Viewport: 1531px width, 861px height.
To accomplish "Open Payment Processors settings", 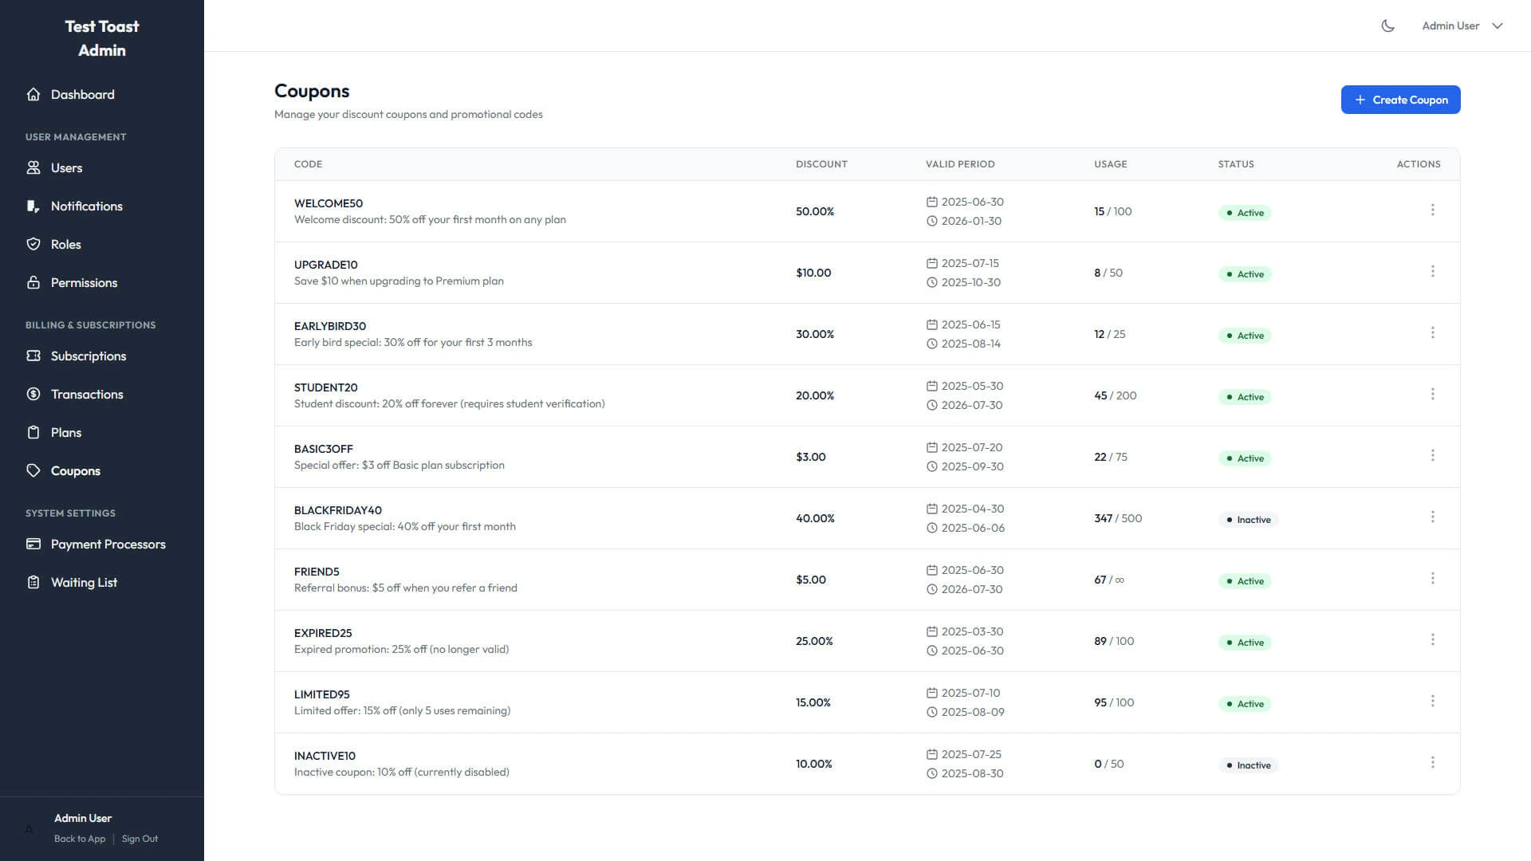I will pos(108,544).
